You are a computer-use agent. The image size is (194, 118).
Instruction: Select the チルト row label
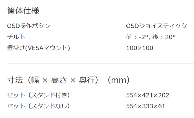point(16,37)
